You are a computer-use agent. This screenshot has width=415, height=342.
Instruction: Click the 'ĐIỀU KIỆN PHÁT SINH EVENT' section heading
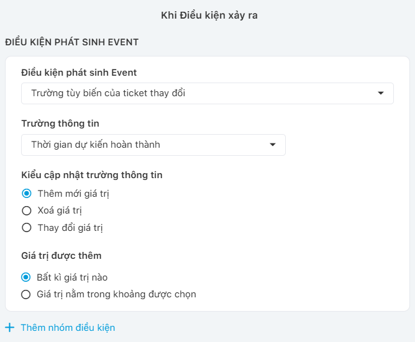tap(71, 42)
